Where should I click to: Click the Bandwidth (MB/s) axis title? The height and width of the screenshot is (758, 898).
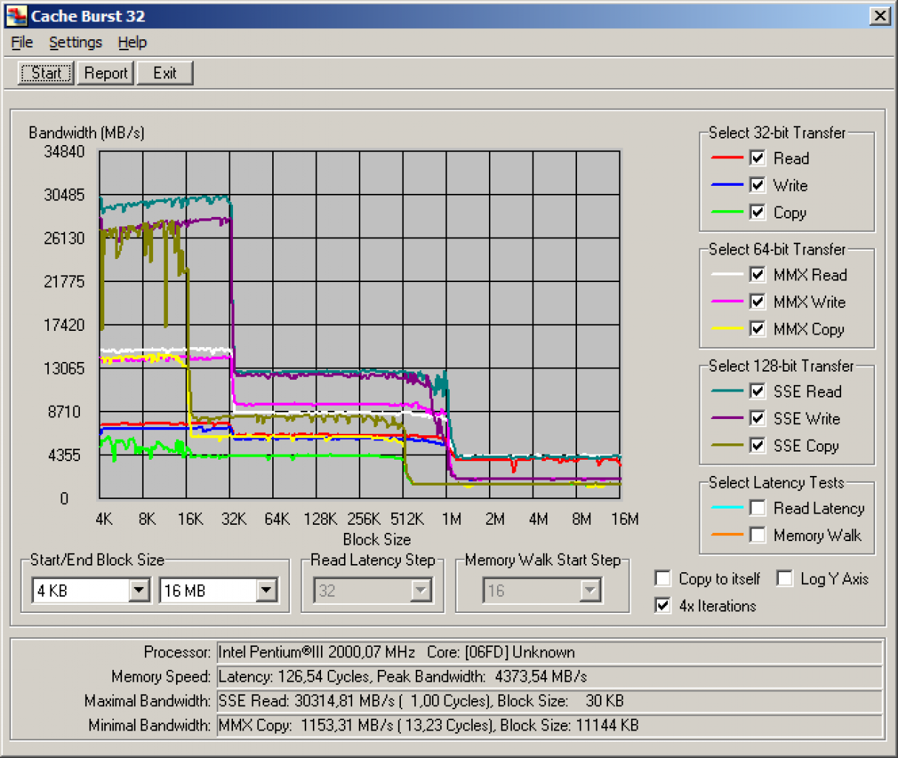tap(87, 133)
